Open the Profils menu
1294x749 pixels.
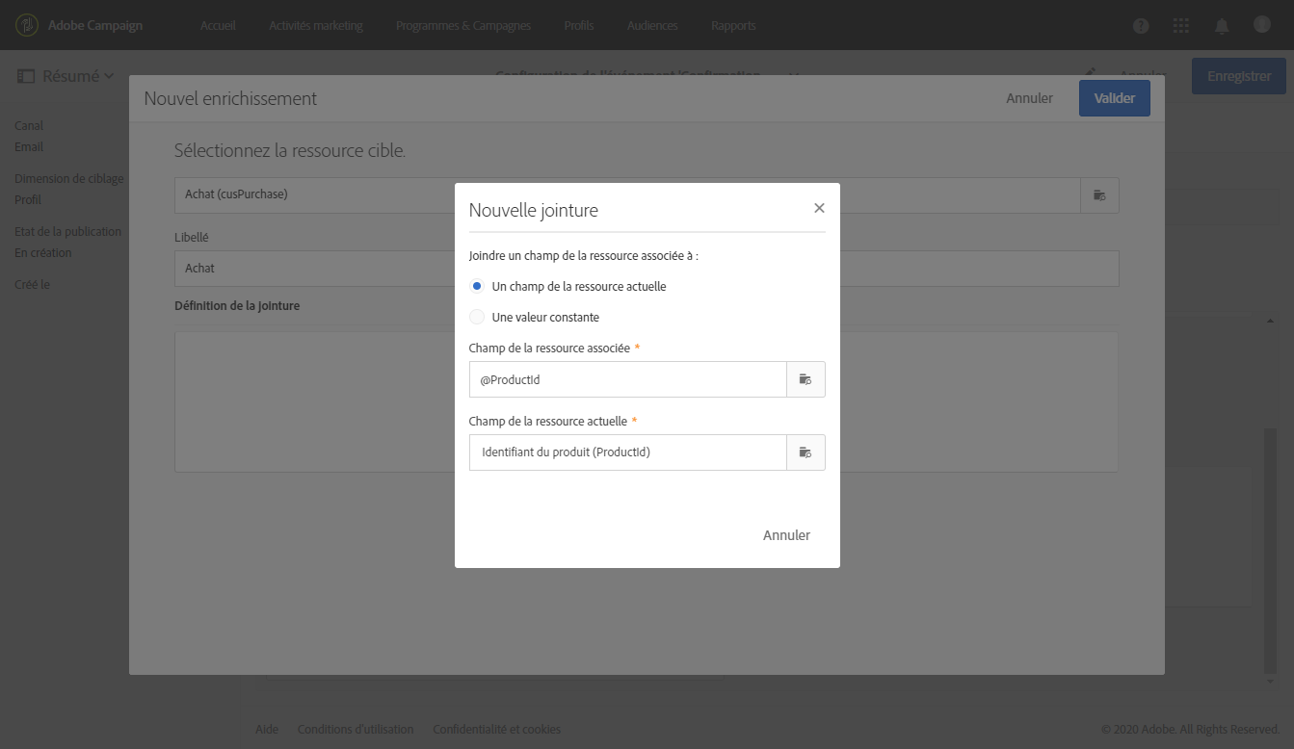click(578, 26)
